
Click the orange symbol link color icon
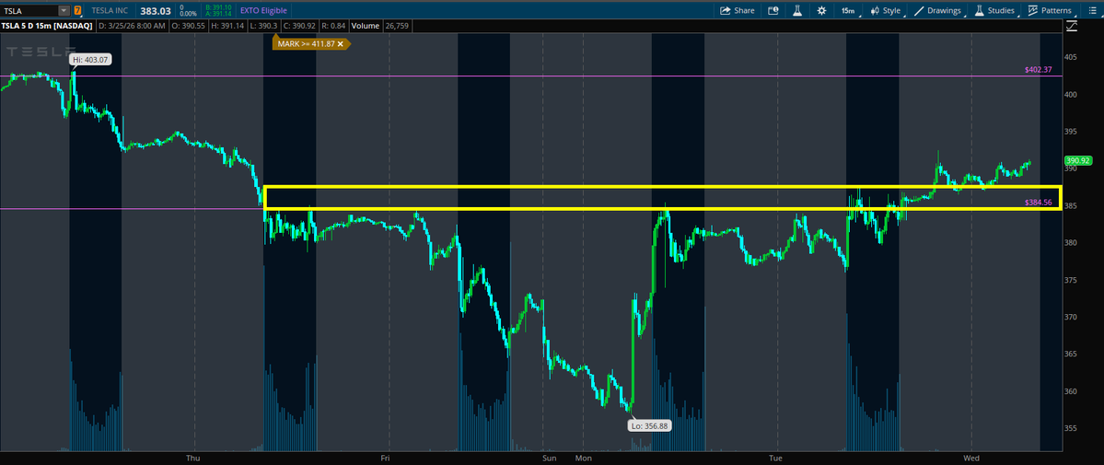(77, 10)
